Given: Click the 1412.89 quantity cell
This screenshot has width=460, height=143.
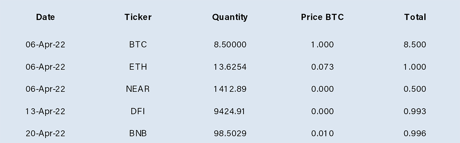Looking at the screenshot, I should pos(230,89).
